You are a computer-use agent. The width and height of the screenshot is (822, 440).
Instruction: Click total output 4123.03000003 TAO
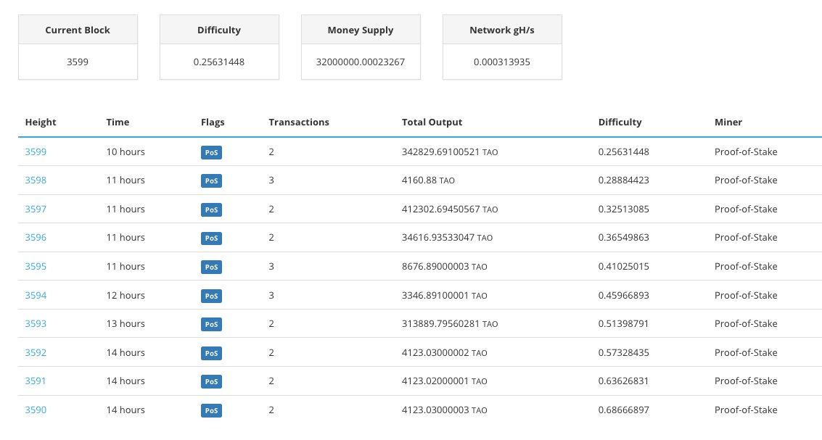coord(445,410)
